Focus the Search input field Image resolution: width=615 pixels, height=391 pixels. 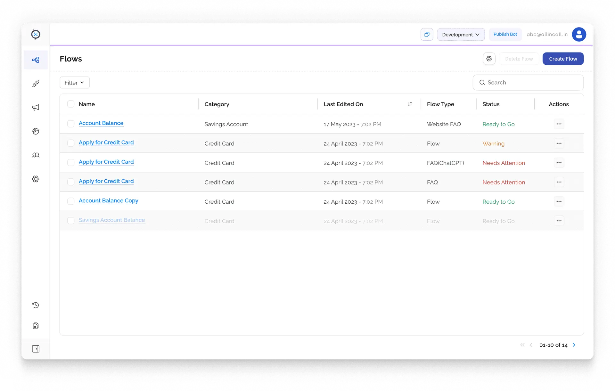tap(528, 83)
